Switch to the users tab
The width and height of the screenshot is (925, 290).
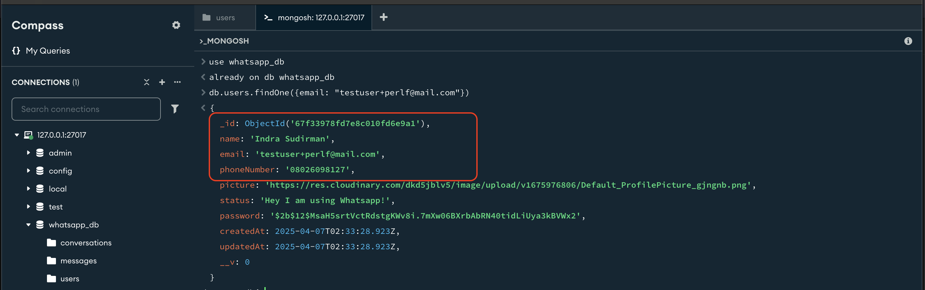click(225, 17)
